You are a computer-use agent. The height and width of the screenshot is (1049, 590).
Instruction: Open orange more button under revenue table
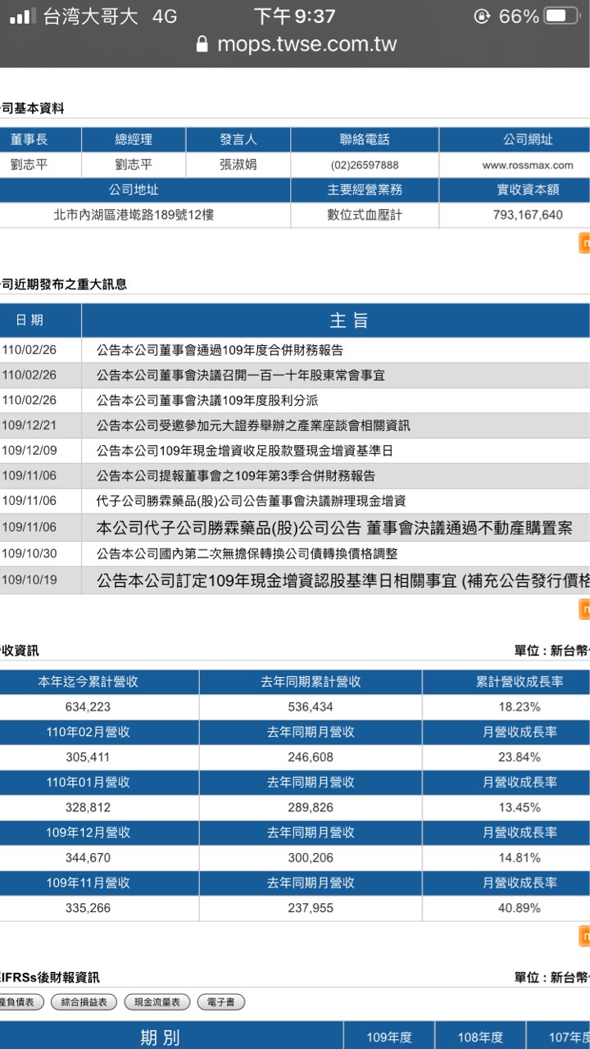point(584,936)
